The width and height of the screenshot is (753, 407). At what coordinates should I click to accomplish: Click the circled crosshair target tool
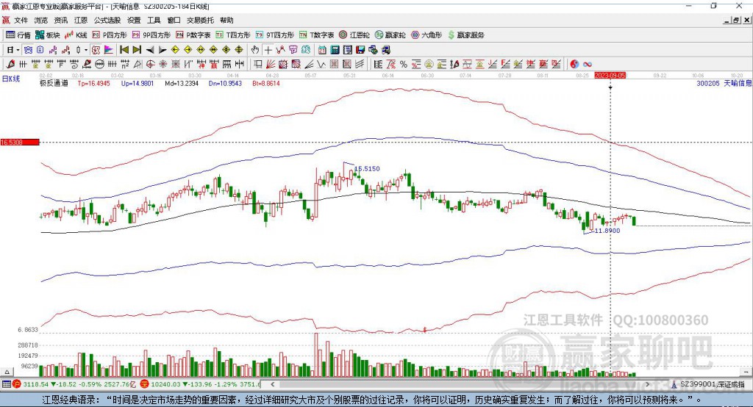tap(150, 65)
